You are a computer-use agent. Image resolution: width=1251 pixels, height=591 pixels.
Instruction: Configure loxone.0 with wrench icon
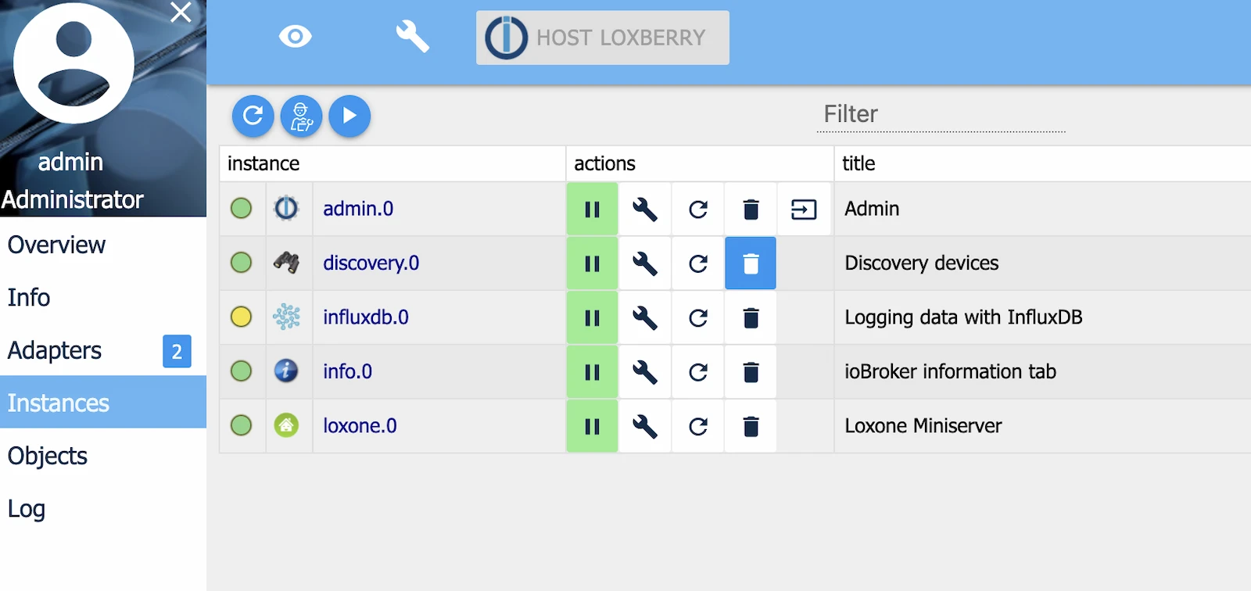pos(645,426)
